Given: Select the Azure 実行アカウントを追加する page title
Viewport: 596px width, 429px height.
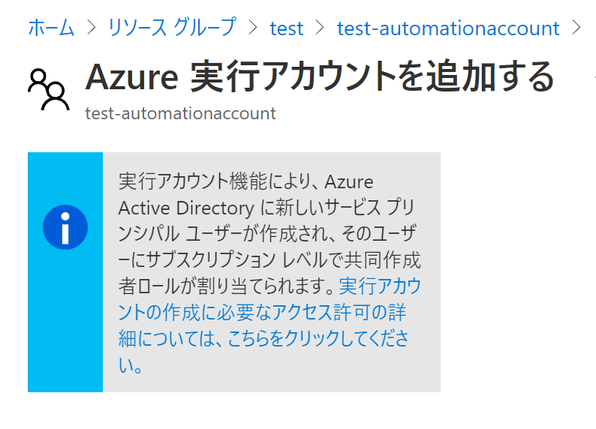Looking at the screenshot, I should point(320,77).
